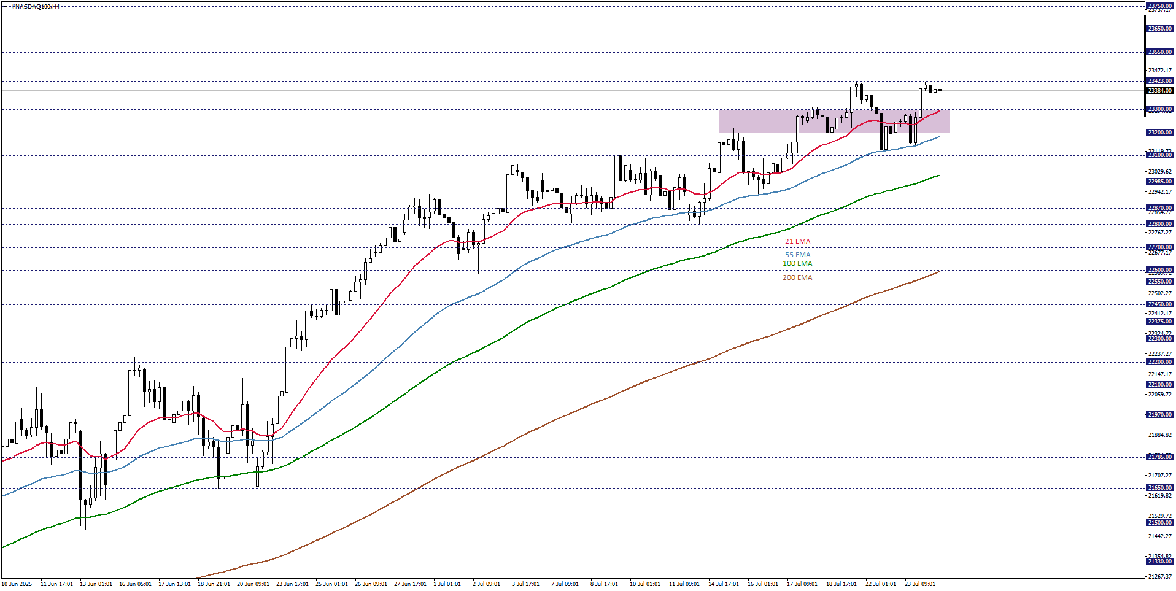Viewport: 1176px width, 591px height.
Task: Click the 22767.27 value on price scale
Action: click(x=1159, y=233)
